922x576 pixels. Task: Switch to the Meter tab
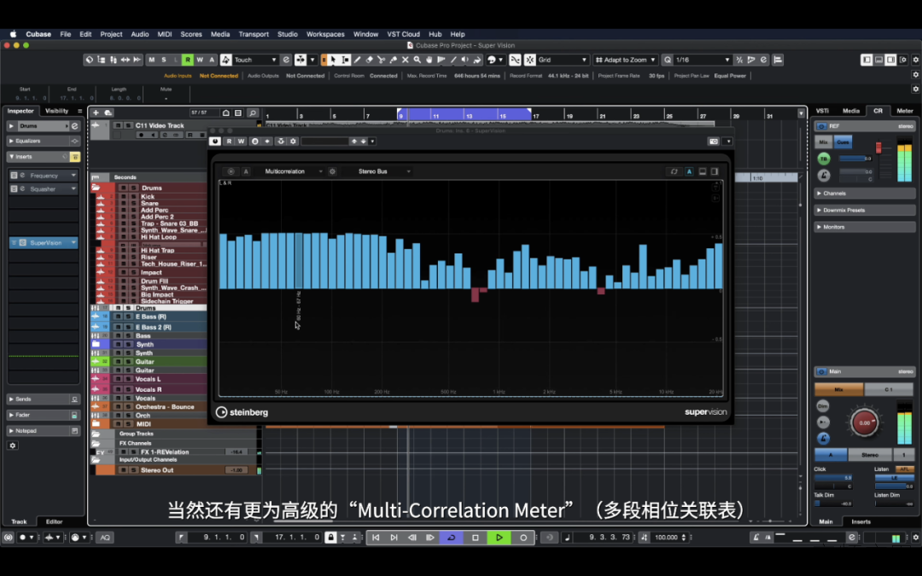click(x=904, y=110)
